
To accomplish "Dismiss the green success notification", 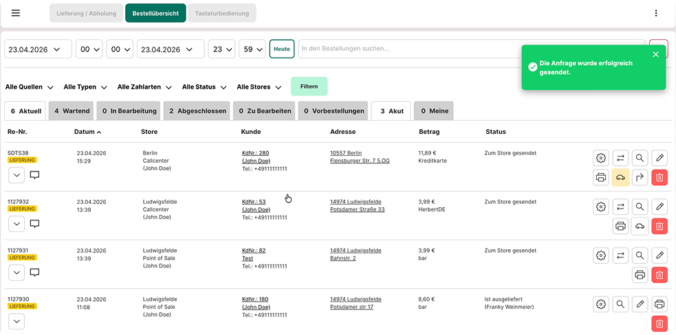I will click(x=656, y=54).
